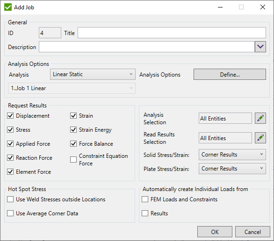Enable Use Weld Stresses outside Locations

tap(10, 199)
